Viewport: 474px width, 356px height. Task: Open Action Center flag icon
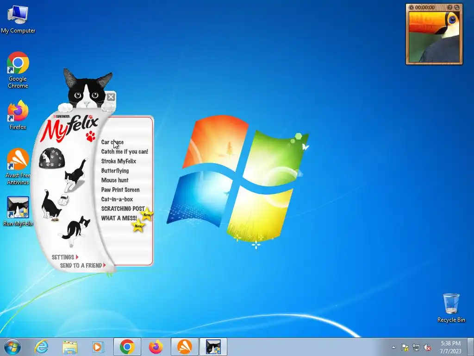click(405, 347)
